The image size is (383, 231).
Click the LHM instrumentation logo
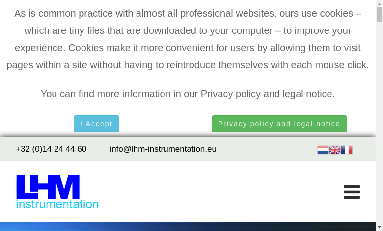(57, 192)
